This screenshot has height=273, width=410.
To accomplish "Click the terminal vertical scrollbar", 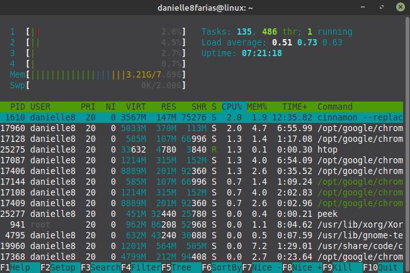I will pos(407,144).
